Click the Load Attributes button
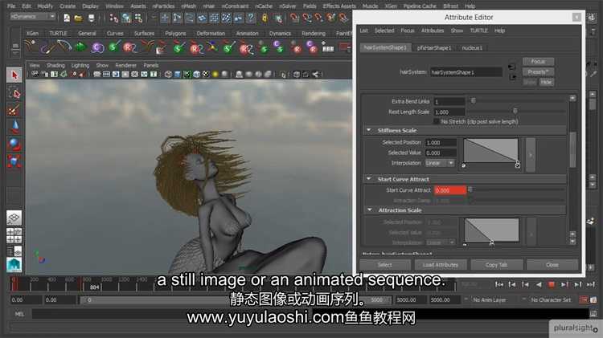This screenshot has width=603, height=338. click(x=441, y=265)
